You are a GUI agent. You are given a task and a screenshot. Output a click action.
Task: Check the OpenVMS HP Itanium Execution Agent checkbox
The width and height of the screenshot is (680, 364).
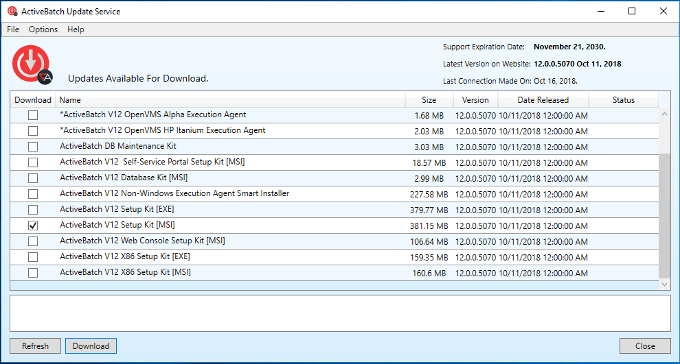point(33,131)
